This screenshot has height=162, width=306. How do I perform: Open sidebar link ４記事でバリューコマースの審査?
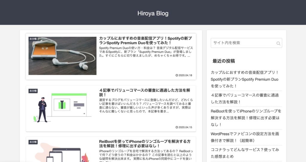(x=245, y=98)
